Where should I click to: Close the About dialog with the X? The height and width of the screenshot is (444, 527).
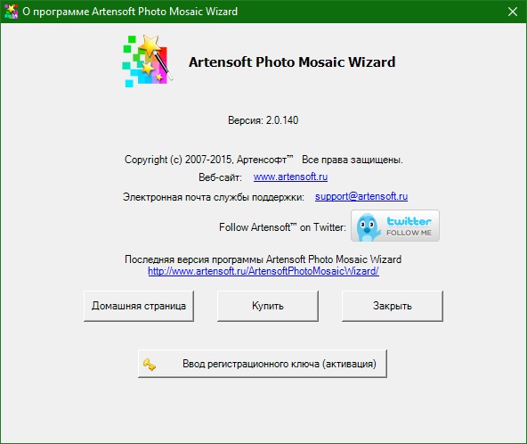pyautogui.click(x=513, y=12)
